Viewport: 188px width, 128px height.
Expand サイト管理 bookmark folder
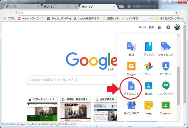(x=130, y=18)
